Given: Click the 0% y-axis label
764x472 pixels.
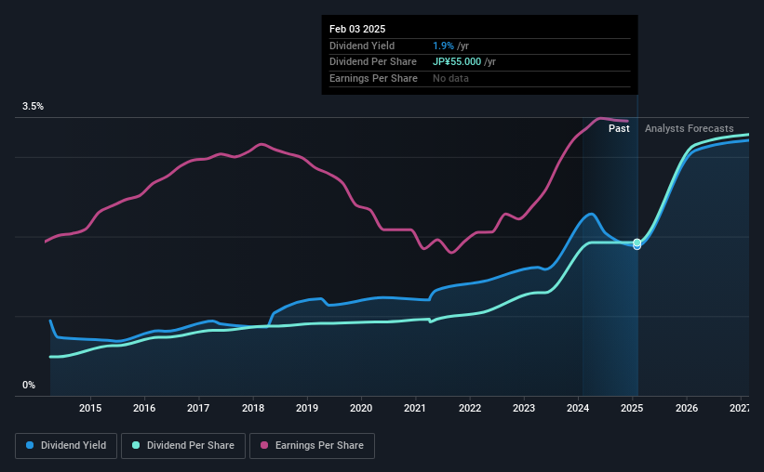Looking at the screenshot, I should (x=29, y=385).
